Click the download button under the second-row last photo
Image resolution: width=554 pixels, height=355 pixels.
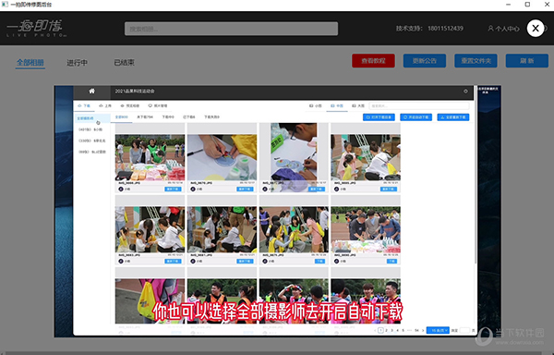[x=391, y=262]
